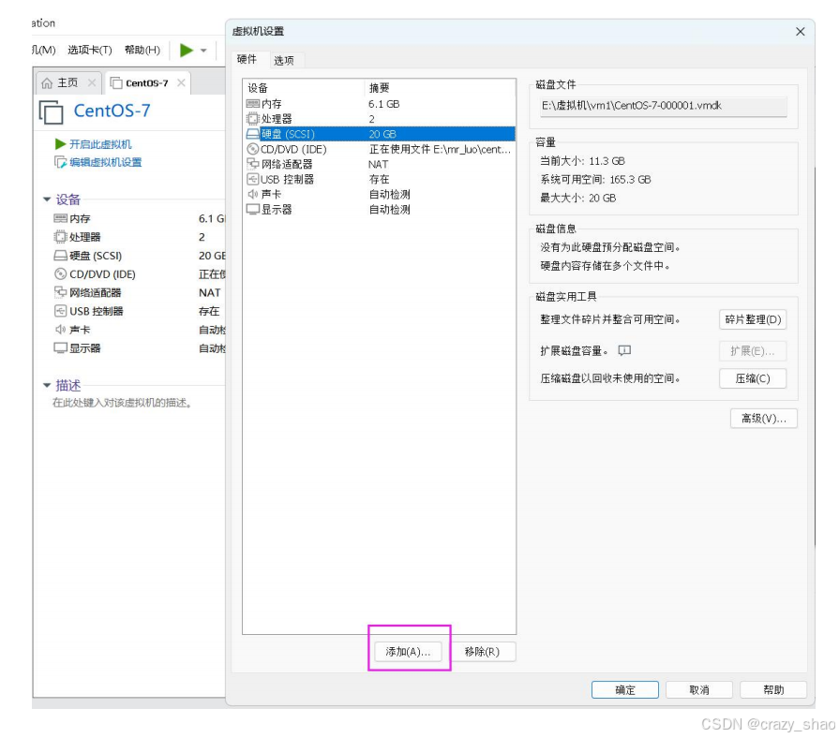Confirm with the 确定 button
The image size is (839, 738).
pos(625,690)
